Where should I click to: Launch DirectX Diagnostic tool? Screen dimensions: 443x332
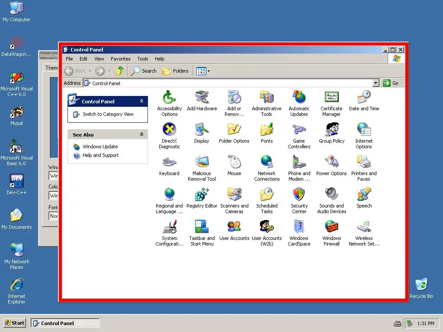point(169,135)
